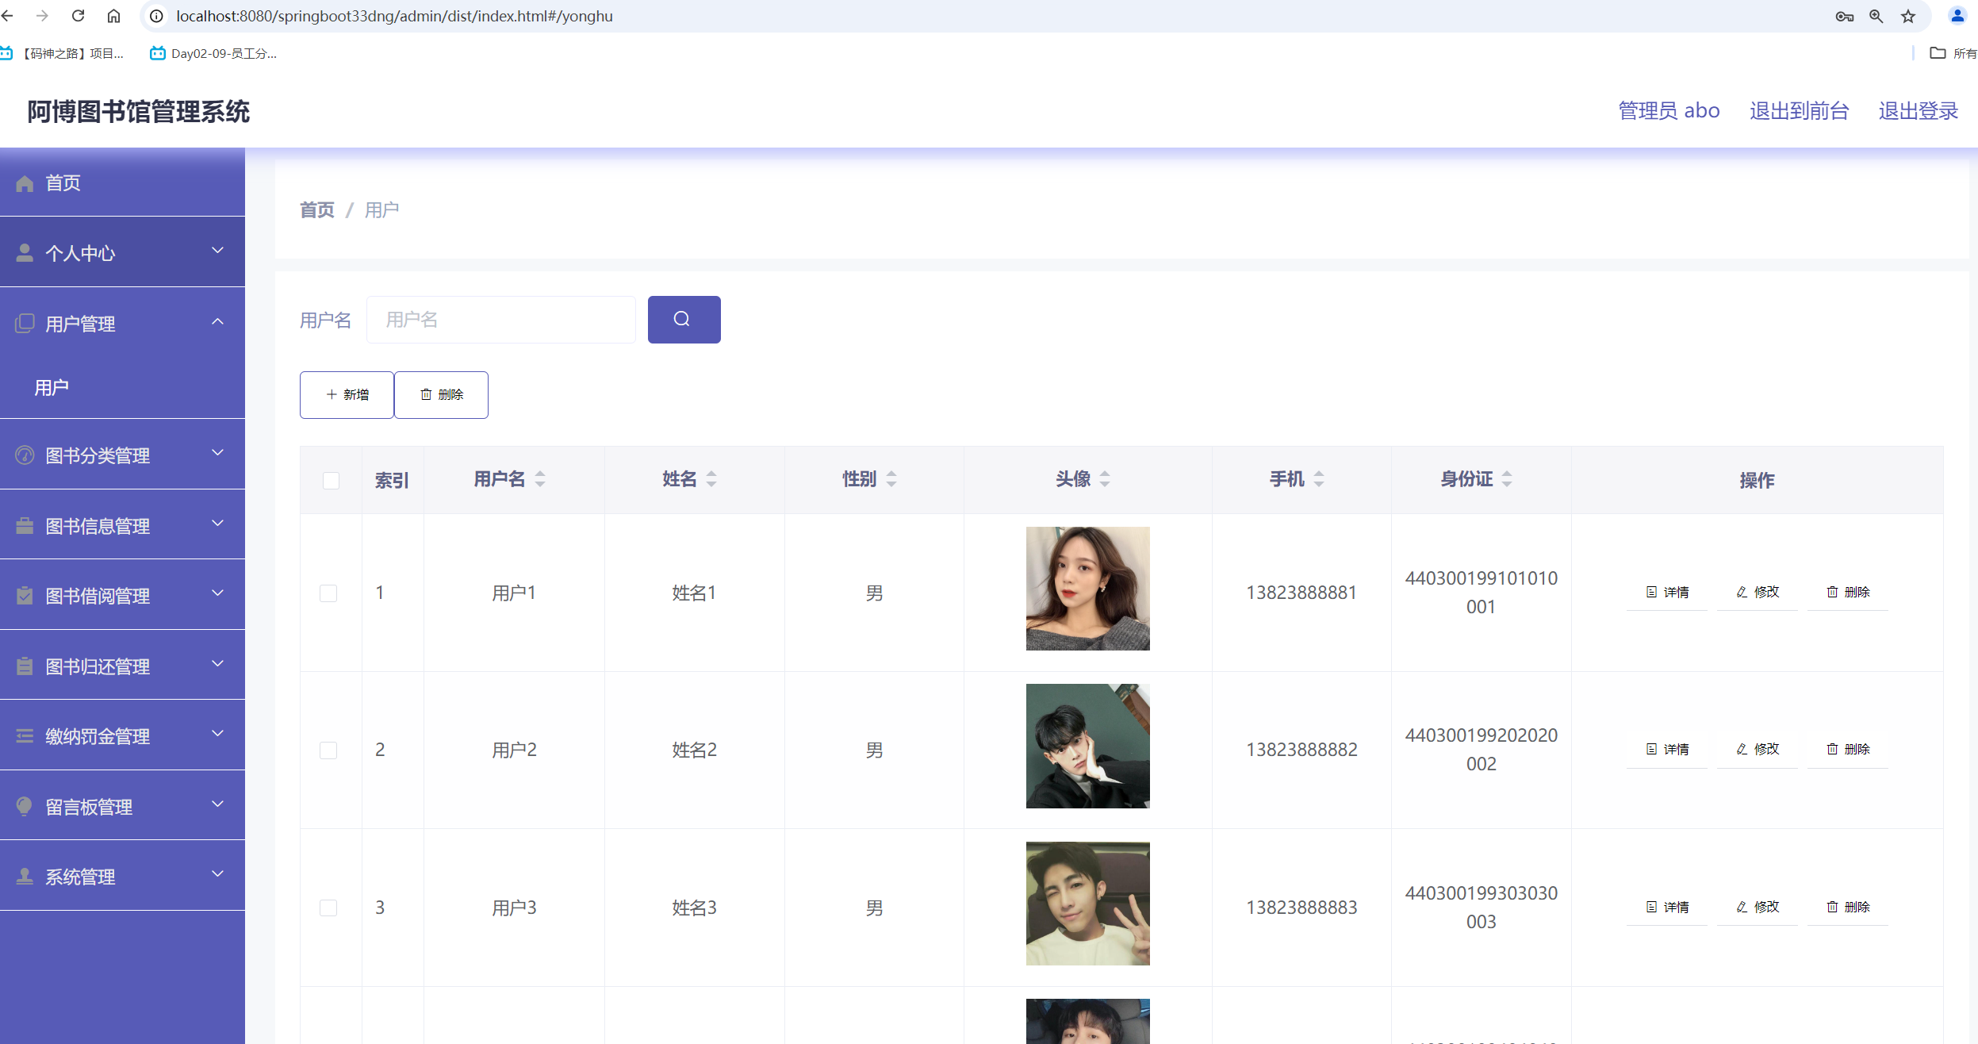Click the 图书归还管理 clipboard icon

(25, 666)
